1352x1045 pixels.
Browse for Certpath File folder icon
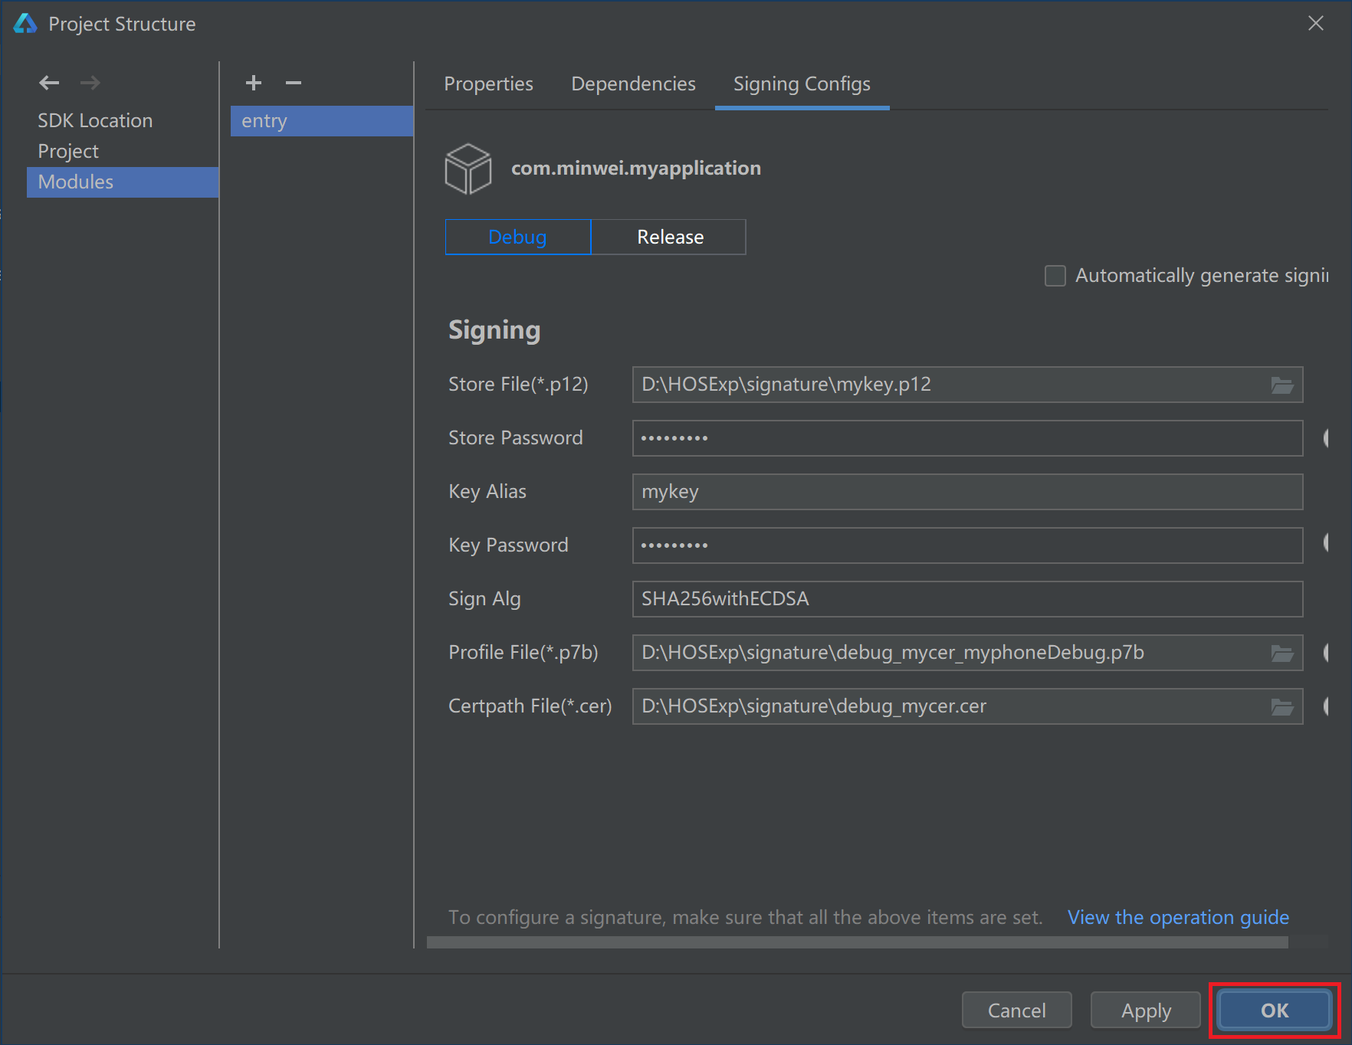1282,706
